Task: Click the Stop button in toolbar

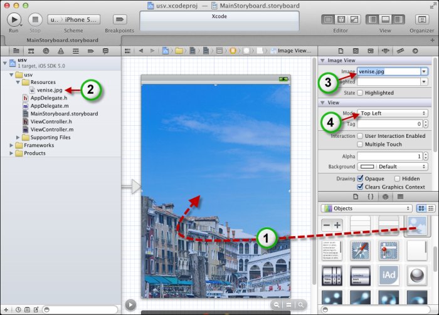Action: click(35, 19)
